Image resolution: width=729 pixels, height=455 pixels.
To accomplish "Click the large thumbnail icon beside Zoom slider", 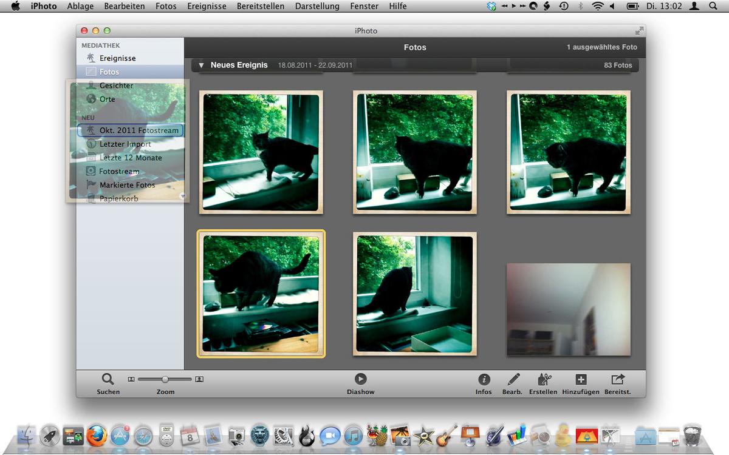I will pyautogui.click(x=199, y=379).
